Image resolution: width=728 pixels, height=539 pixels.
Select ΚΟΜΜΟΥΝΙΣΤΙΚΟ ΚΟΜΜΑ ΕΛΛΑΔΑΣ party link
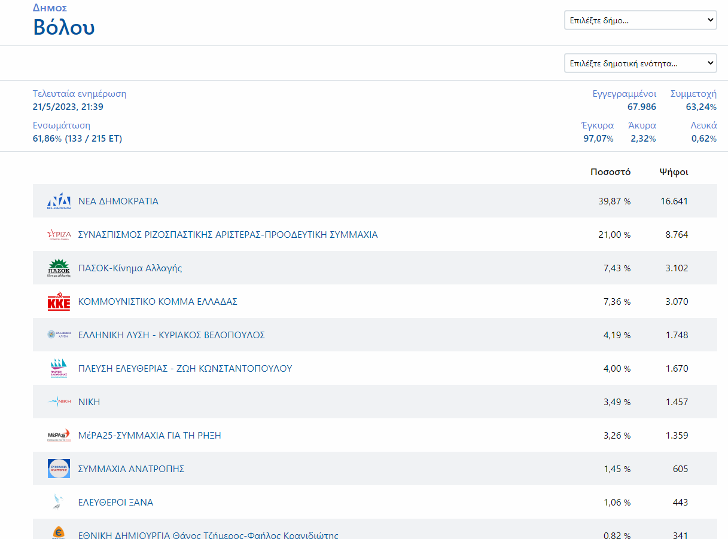(x=158, y=302)
